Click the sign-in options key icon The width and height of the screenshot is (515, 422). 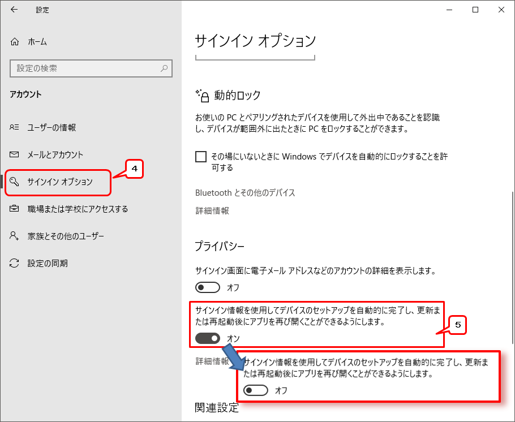[15, 182]
